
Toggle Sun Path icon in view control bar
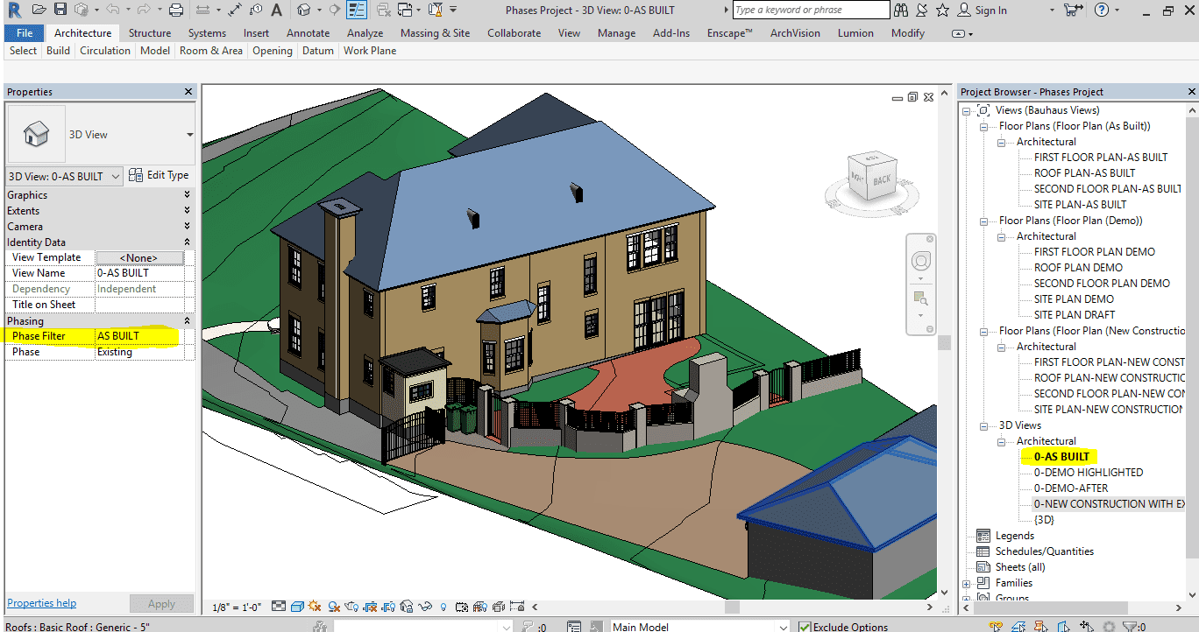coord(316,606)
